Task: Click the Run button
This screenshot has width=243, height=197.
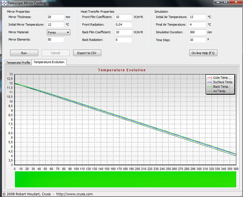Action: [24, 53]
